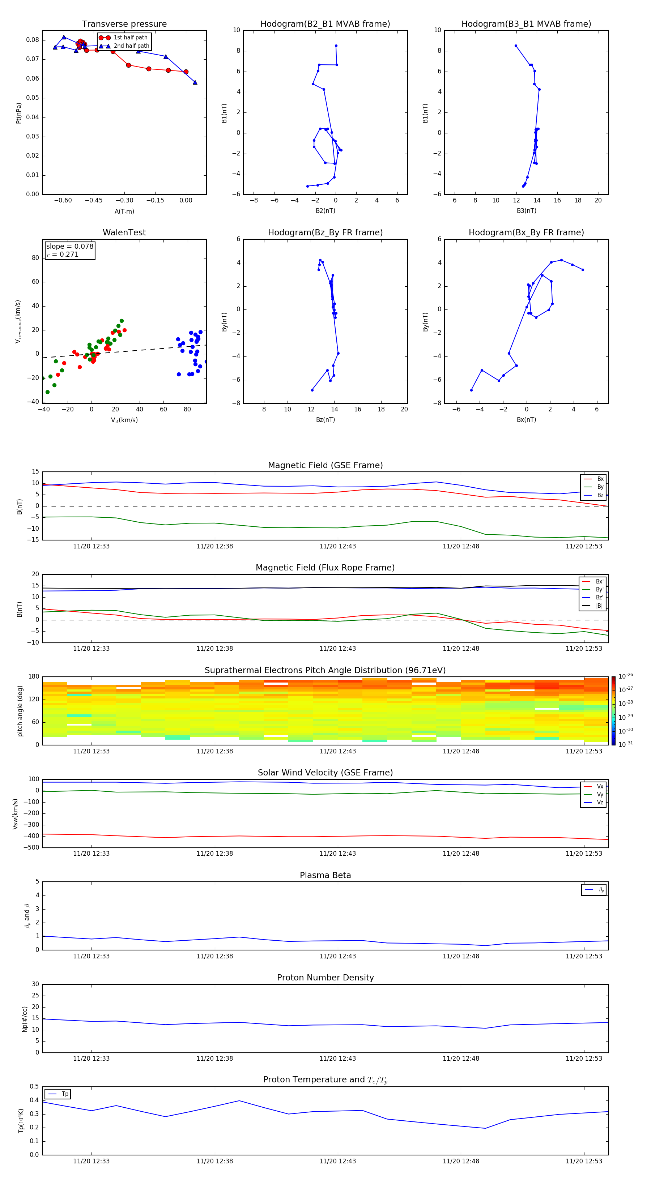Select the '1st half path' legend entry
Image resolution: width=651 pixels, height=1193 pixels.
pyautogui.click(x=124, y=38)
